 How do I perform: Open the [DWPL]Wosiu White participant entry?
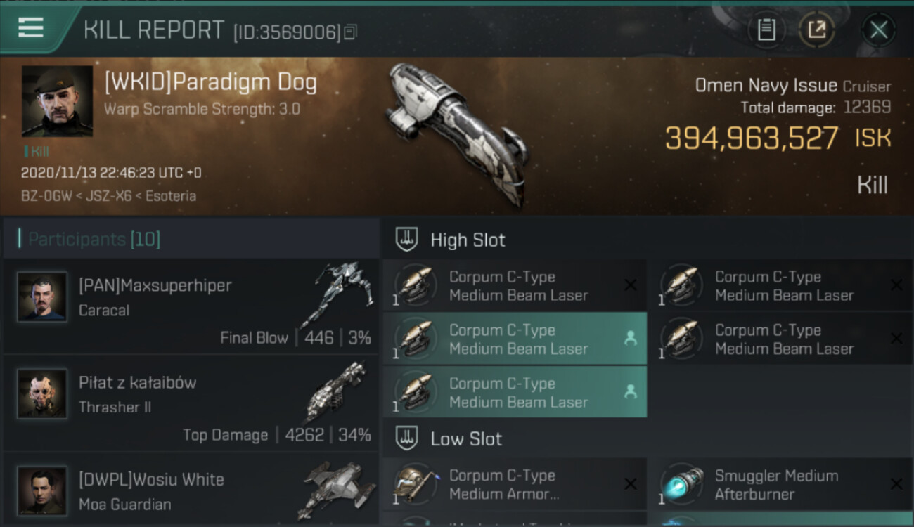(x=191, y=490)
